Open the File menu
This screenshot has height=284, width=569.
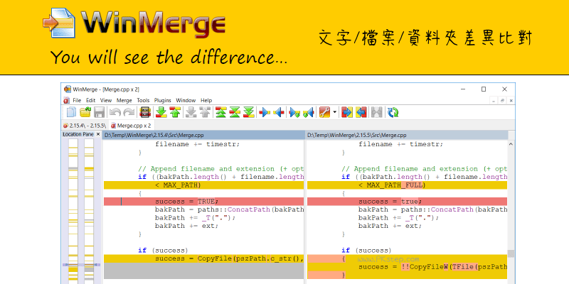[77, 100]
